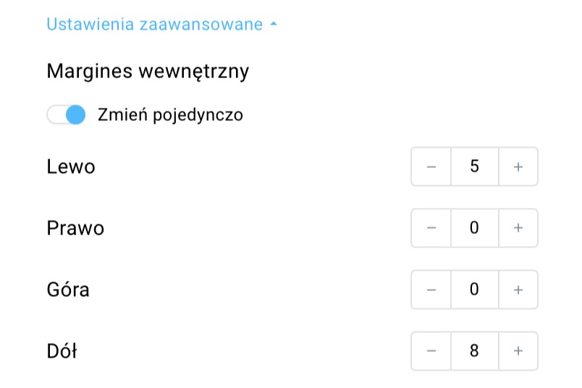Increase the Góra margin with plus
This screenshot has height=388, width=582.
pyautogui.click(x=518, y=290)
